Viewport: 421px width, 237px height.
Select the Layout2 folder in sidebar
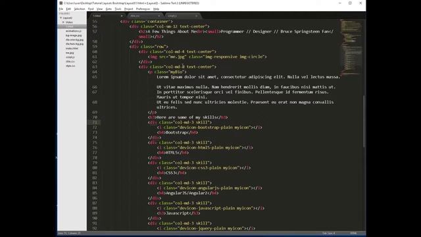click(67, 18)
